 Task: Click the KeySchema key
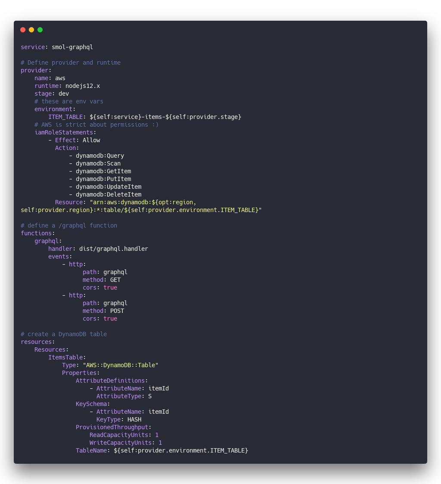91,404
